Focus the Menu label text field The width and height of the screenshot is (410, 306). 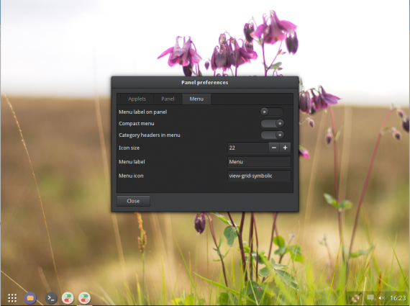(x=259, y=162)
